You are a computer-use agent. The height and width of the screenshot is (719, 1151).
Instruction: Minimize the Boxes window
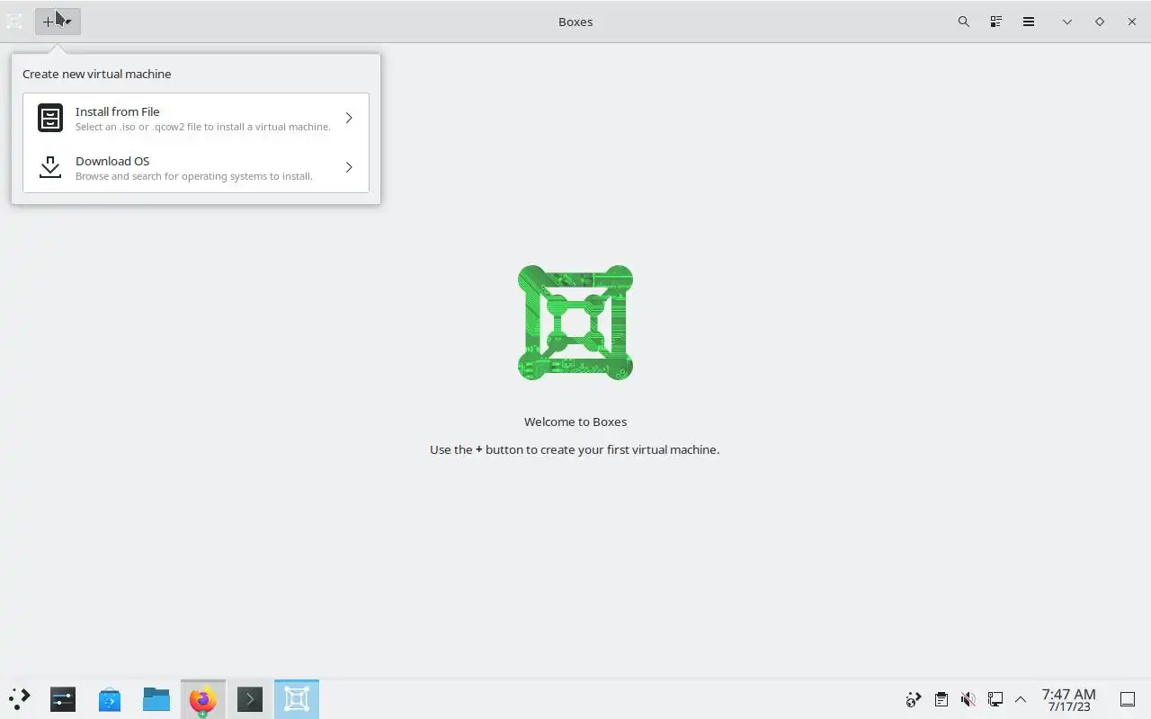click(x=1067, y=22)
